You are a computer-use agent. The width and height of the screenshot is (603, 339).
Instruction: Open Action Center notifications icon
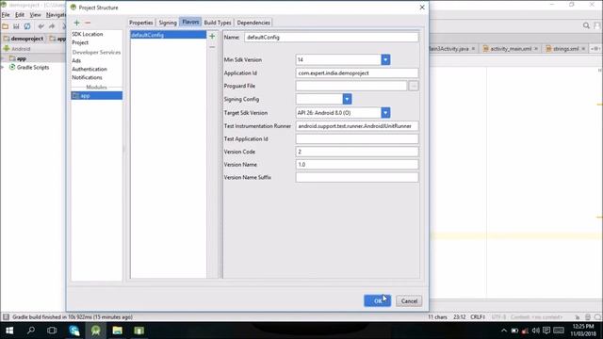coord(546,331)
